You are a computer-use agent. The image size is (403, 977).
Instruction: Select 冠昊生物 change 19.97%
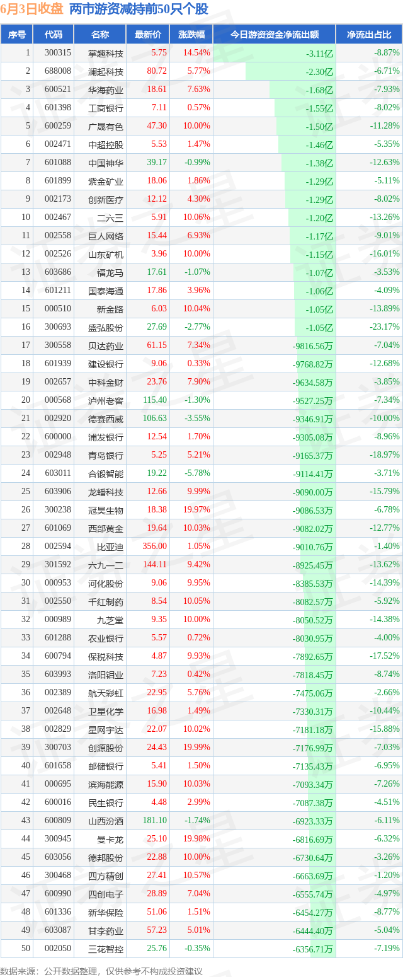[196, 510]
